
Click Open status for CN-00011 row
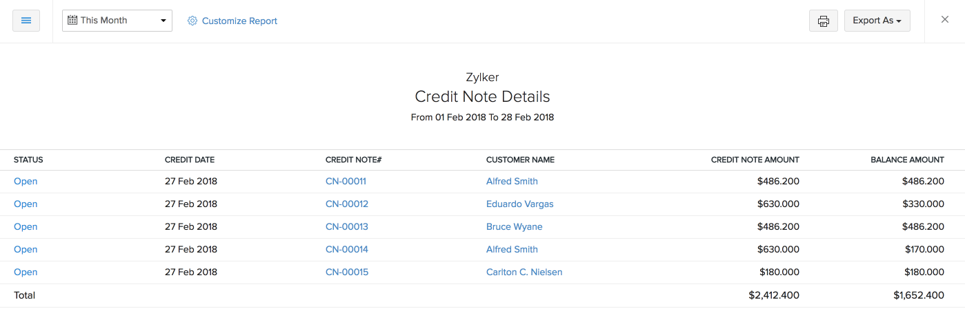coord(26,182)
